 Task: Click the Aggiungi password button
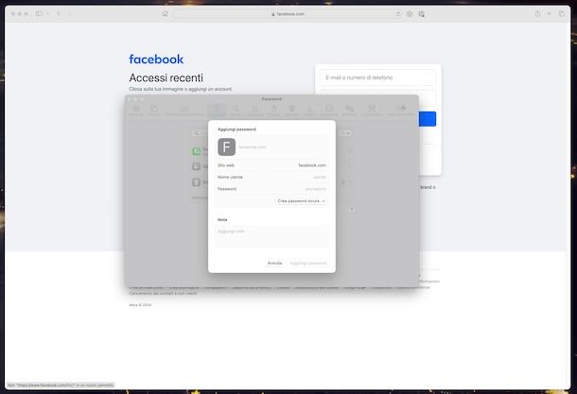pos(308,264)
